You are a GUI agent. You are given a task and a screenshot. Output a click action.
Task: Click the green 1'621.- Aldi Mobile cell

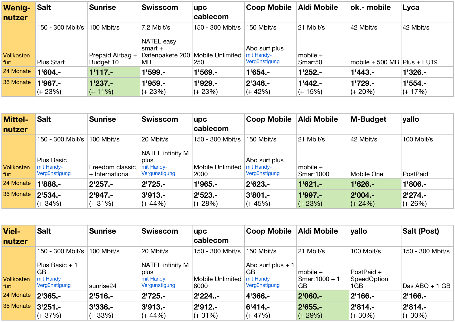323,184
